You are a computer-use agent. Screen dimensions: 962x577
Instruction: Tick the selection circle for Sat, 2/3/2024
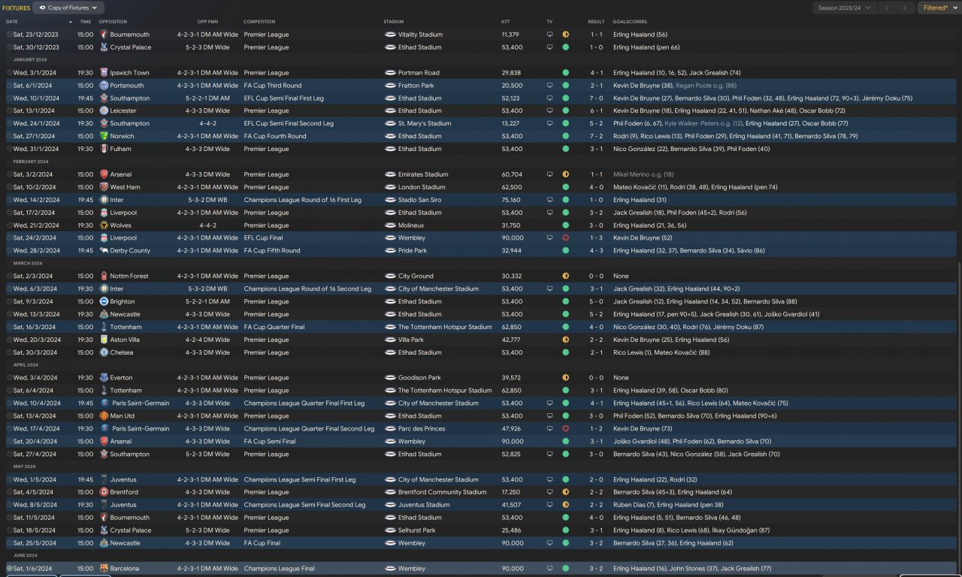(x=10, y=276)
